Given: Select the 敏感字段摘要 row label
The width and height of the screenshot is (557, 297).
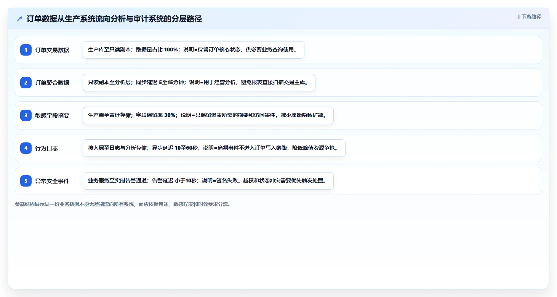Looking at the screenshot, I should [52, 115].
